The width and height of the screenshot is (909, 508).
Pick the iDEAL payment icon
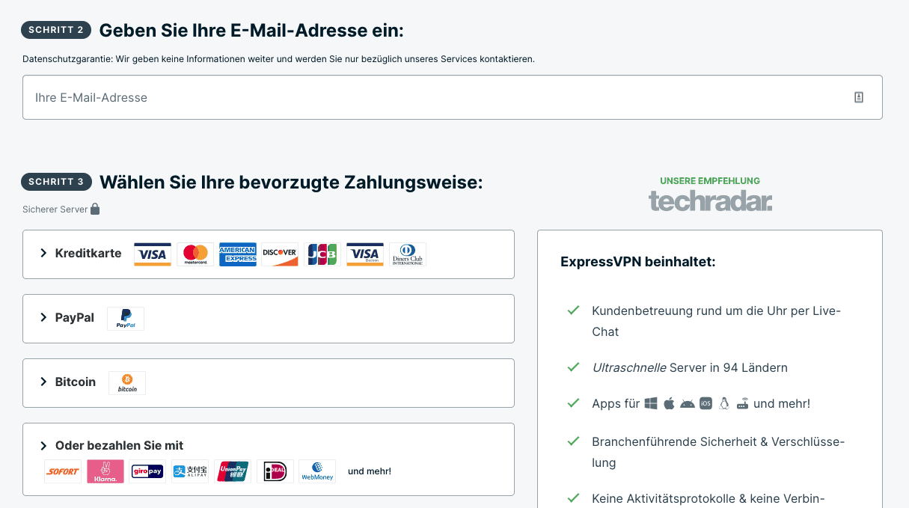click(x=275, y=471)
